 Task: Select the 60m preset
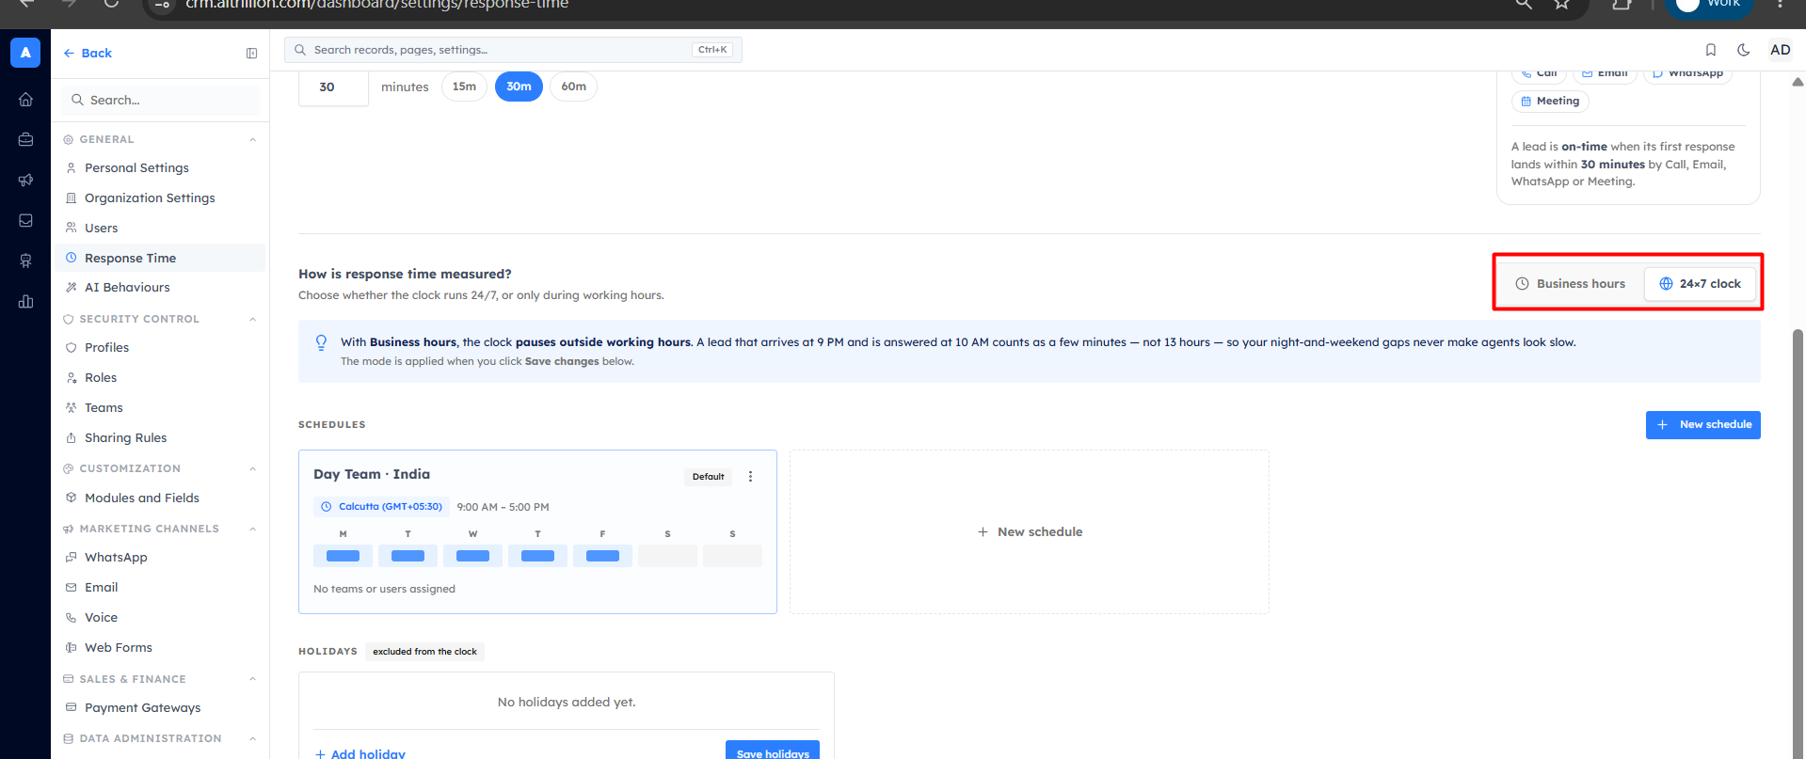point(573,87)
